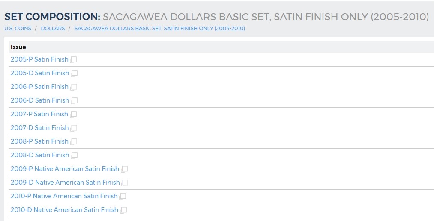
Task: Open the 2006-P Satin Finish link
Action: point(39,87)
